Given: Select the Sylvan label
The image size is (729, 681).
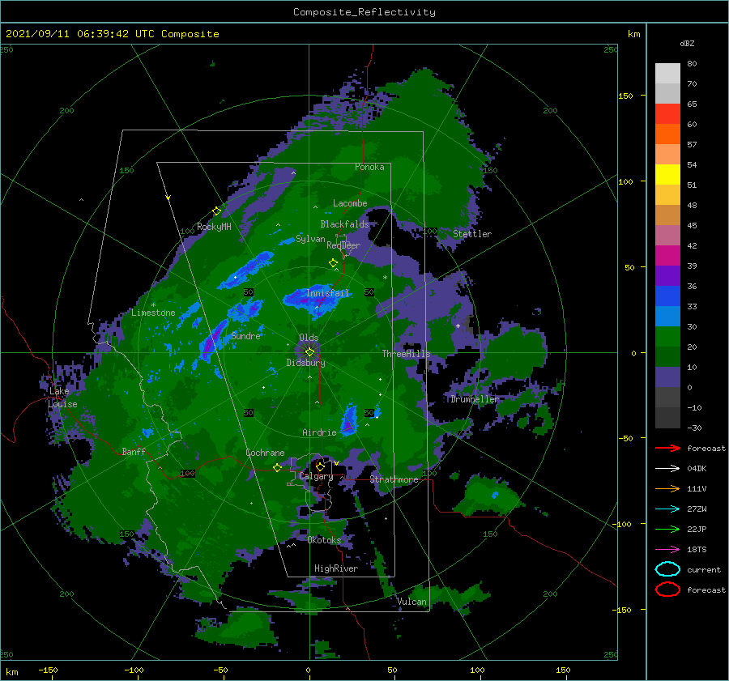Looking at the screenshot, I should (310, 239).
